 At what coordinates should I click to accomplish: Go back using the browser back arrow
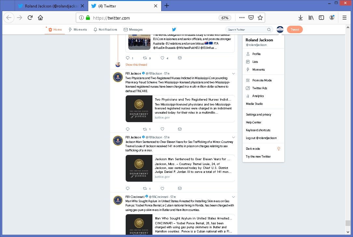[9, 18]
